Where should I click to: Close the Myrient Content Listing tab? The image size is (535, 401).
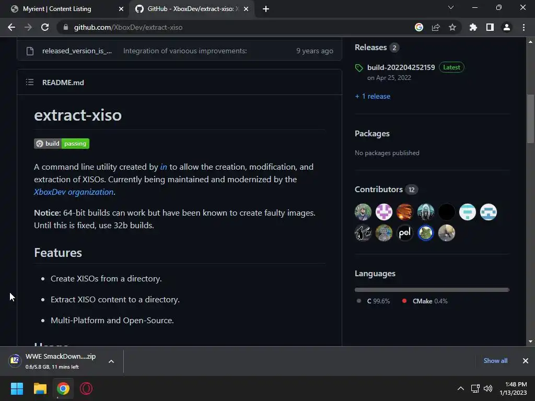tap(121, 9)
